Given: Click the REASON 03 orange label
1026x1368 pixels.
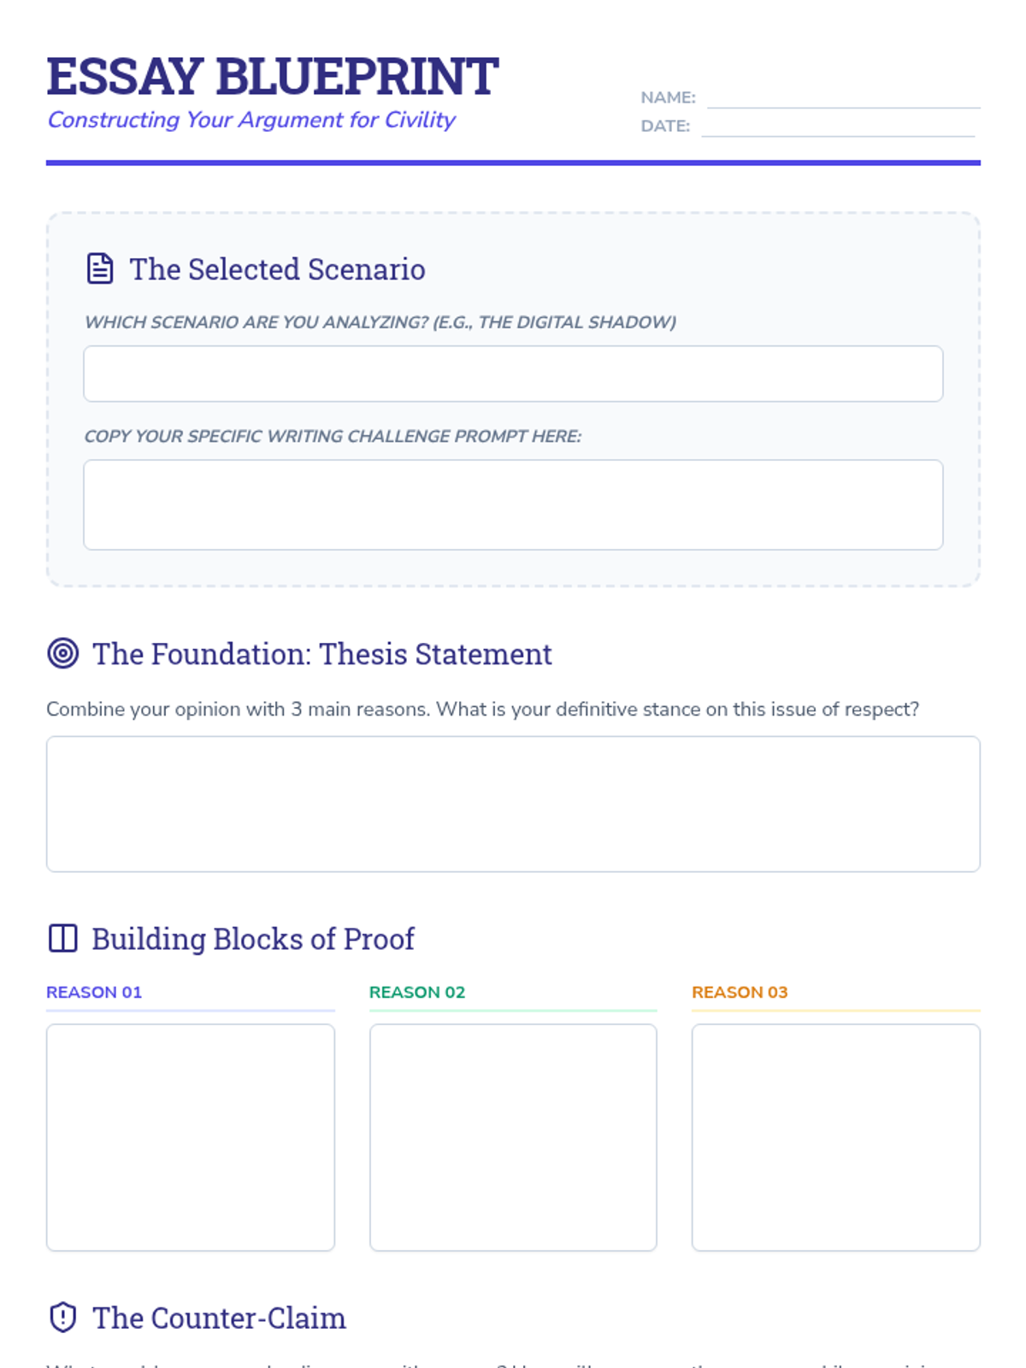Looking at the screenshot, I should click(740, 992).
